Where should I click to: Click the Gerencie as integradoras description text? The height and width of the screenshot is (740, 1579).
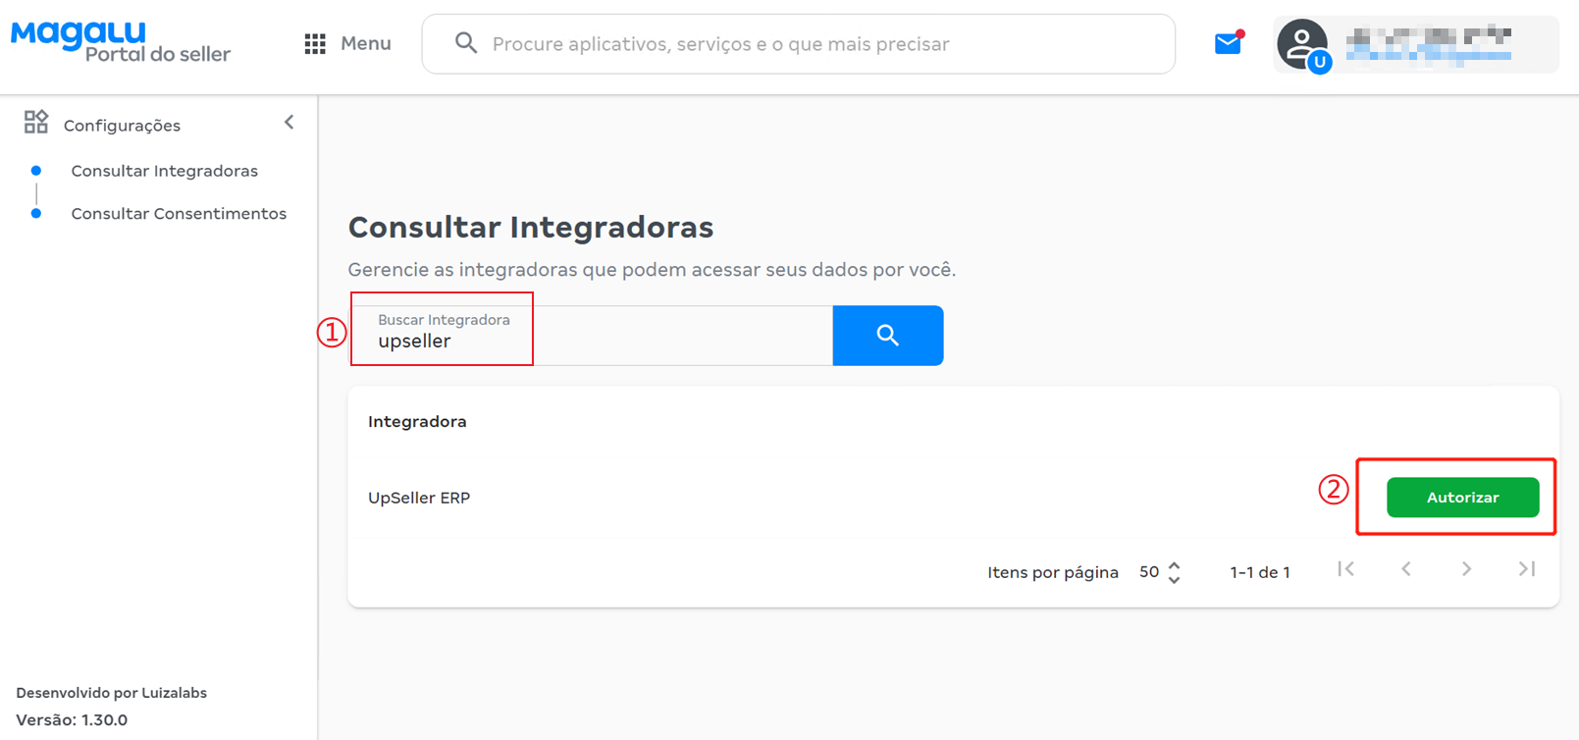coord(652,270)
